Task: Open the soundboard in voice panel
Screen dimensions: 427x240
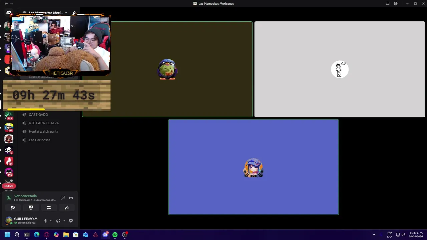Action: [x=67, y=207]
